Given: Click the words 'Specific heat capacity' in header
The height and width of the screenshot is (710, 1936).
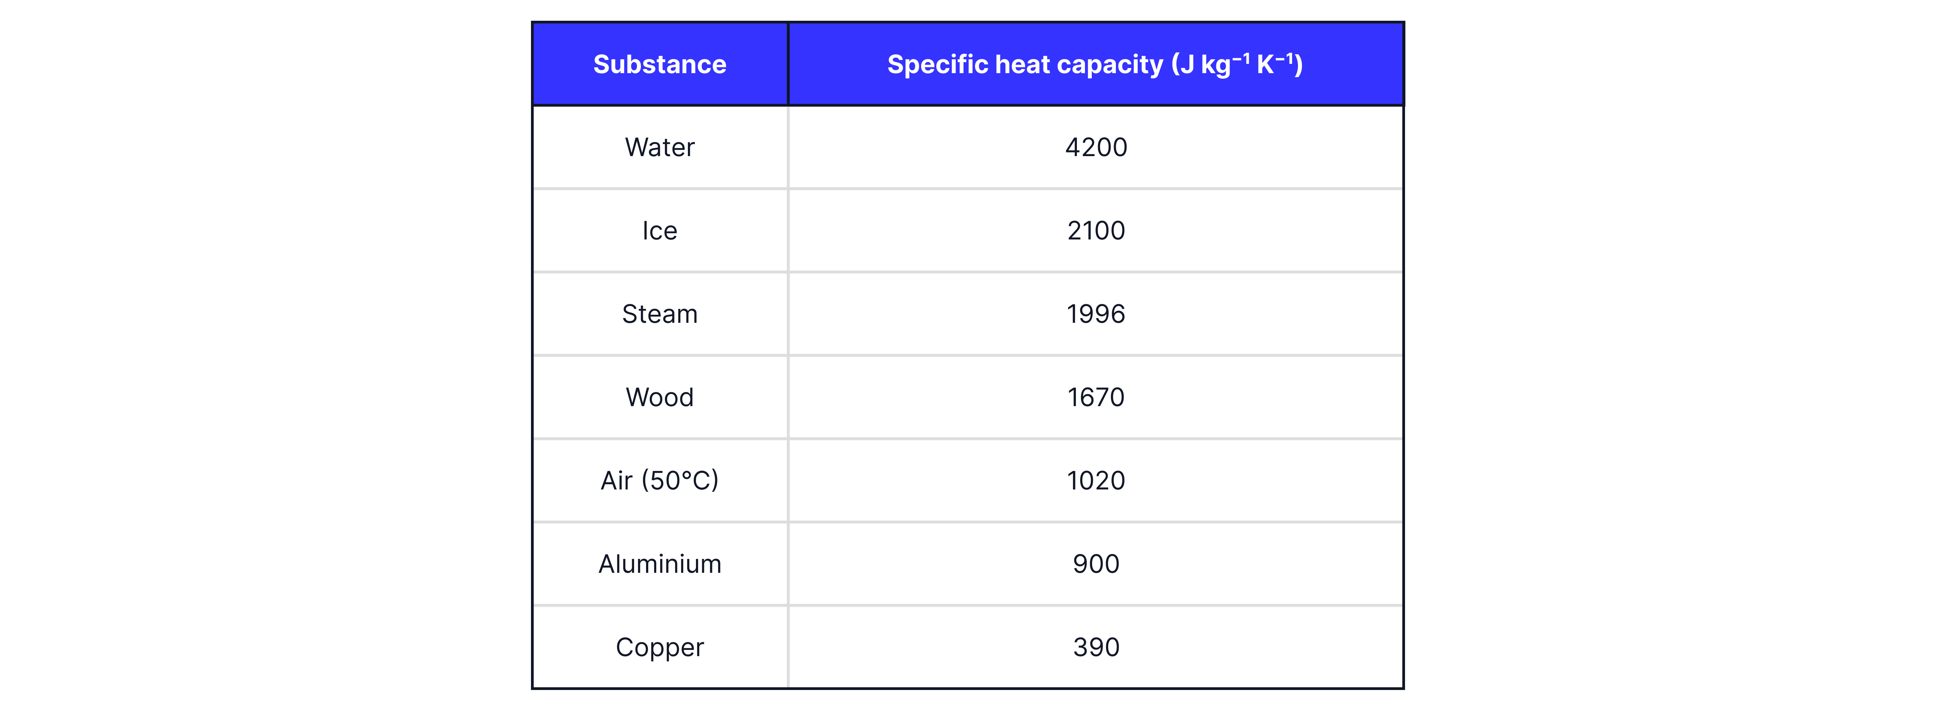Looking at the screenshot, I should click(1024, 65).
